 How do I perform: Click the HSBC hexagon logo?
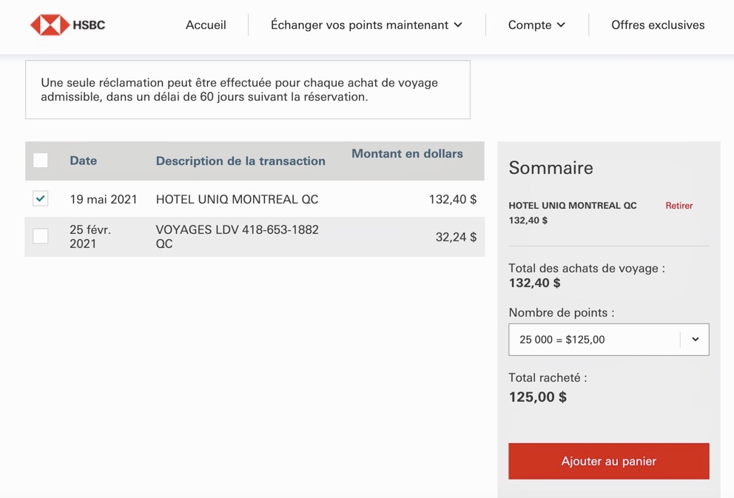[x=50, y=25]
